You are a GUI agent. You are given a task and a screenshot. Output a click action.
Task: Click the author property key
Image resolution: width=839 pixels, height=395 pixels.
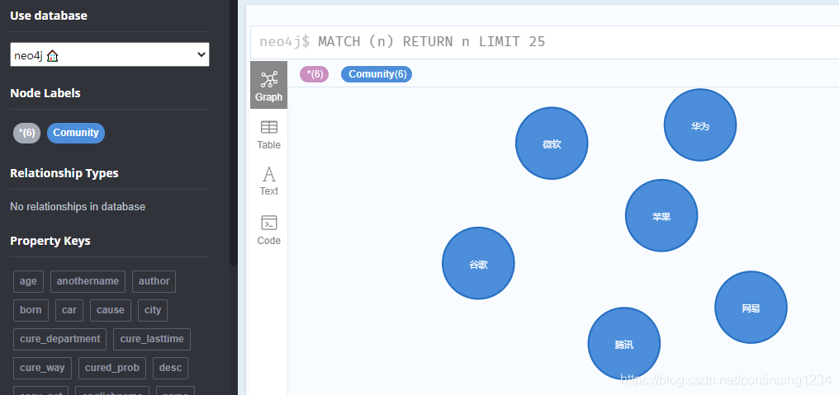154,282
